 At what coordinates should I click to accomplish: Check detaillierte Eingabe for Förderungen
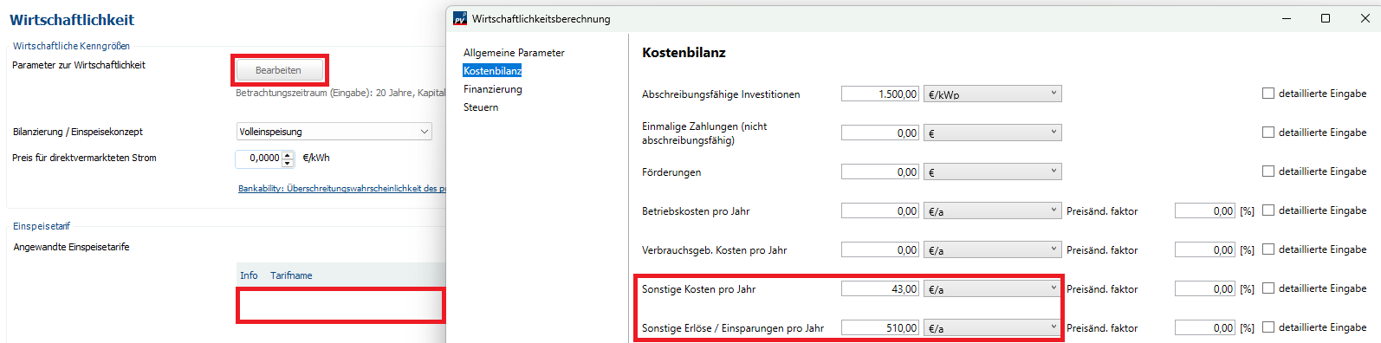[1268, 171]
